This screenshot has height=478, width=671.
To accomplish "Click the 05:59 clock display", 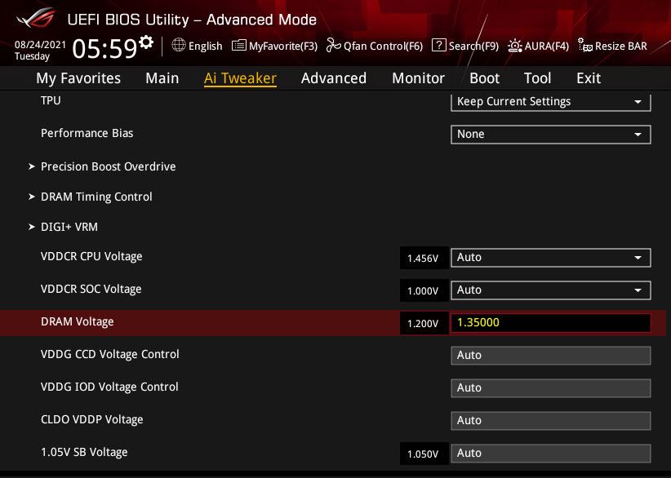I will click(104, 48).
